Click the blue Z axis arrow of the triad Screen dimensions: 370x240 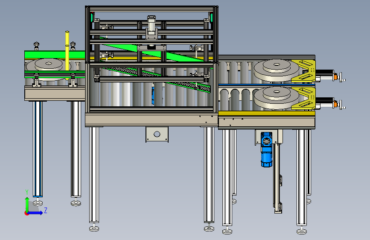pyautogui.click(x=35, y=213)
